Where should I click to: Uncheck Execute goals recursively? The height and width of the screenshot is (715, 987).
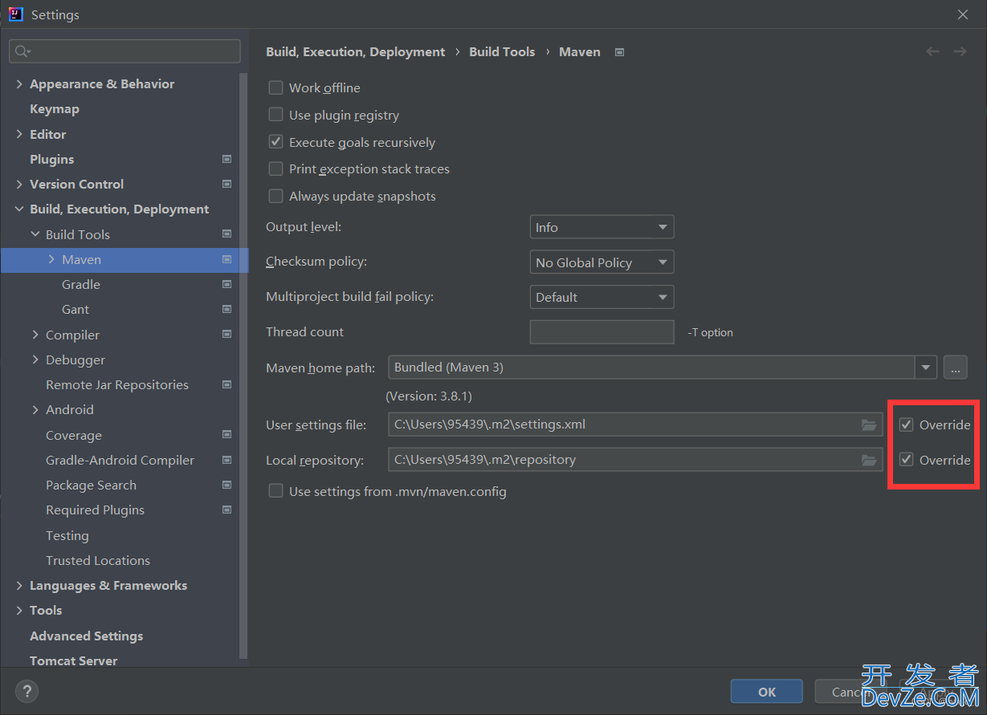[275, 142]
